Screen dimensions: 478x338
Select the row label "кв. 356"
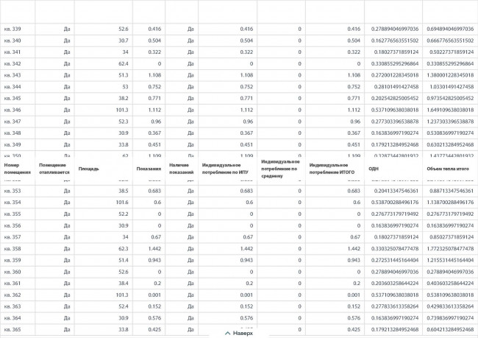tap(13, 225)
